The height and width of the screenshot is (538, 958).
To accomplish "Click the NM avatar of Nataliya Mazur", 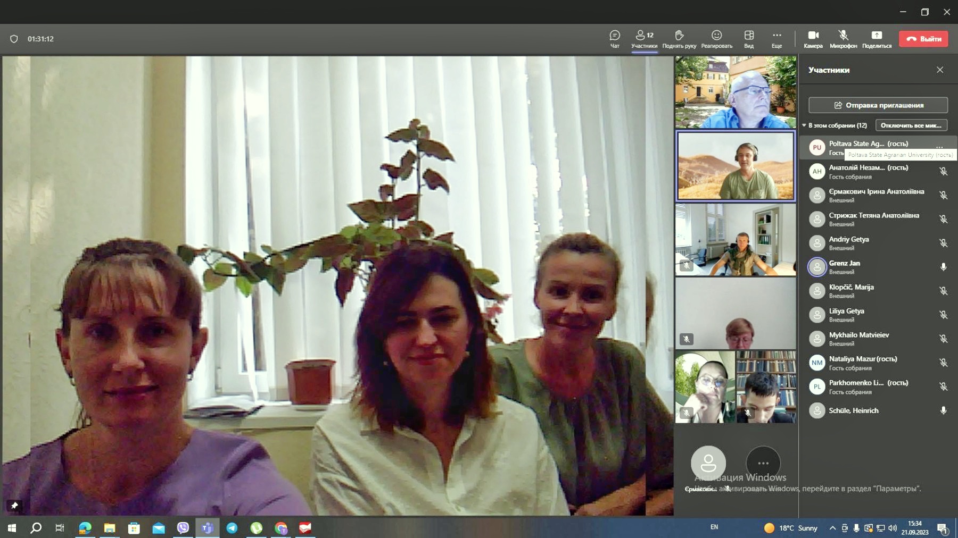I will [x=817, y=363].
